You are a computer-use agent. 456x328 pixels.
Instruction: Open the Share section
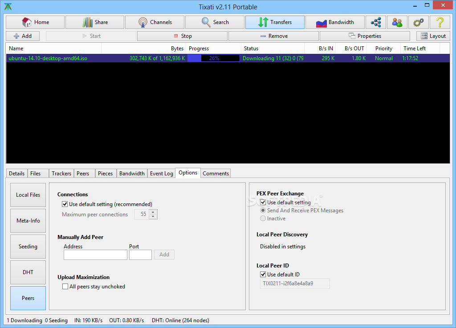pos(95,22)
